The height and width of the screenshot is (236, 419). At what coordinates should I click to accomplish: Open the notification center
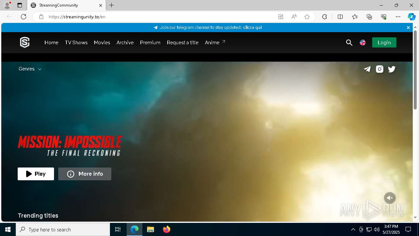[x=408, y=229]
